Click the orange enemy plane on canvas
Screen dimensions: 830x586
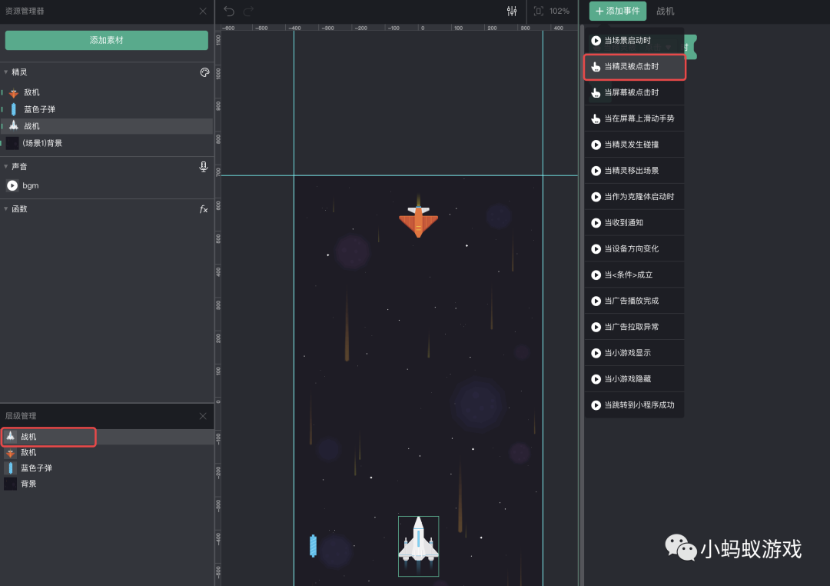point(418,217)
